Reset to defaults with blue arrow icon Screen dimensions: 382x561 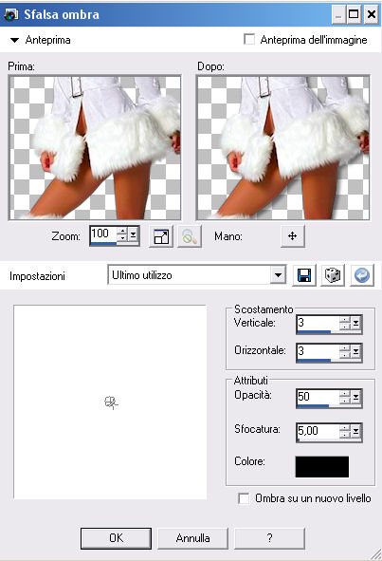[x=362, y=275]
